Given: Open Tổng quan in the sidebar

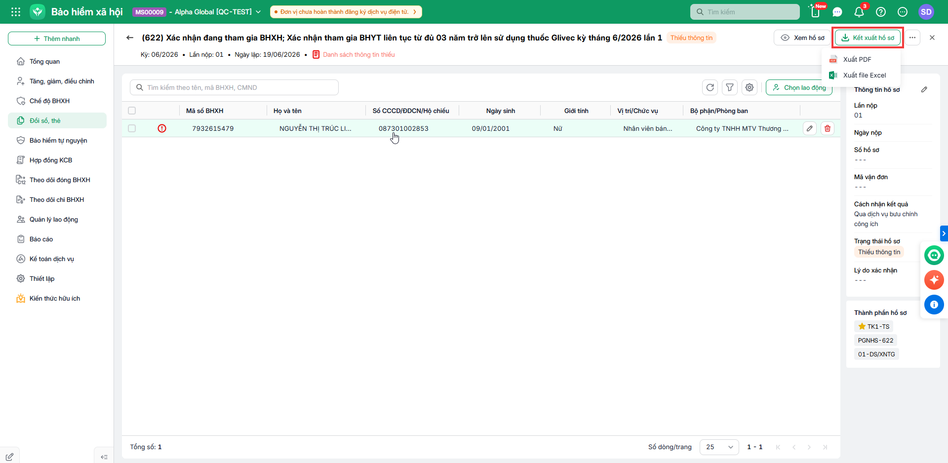Looking at the screenshot, I should (x=57, y=61).
